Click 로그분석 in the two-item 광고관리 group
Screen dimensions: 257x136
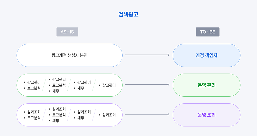coord(34,88)
